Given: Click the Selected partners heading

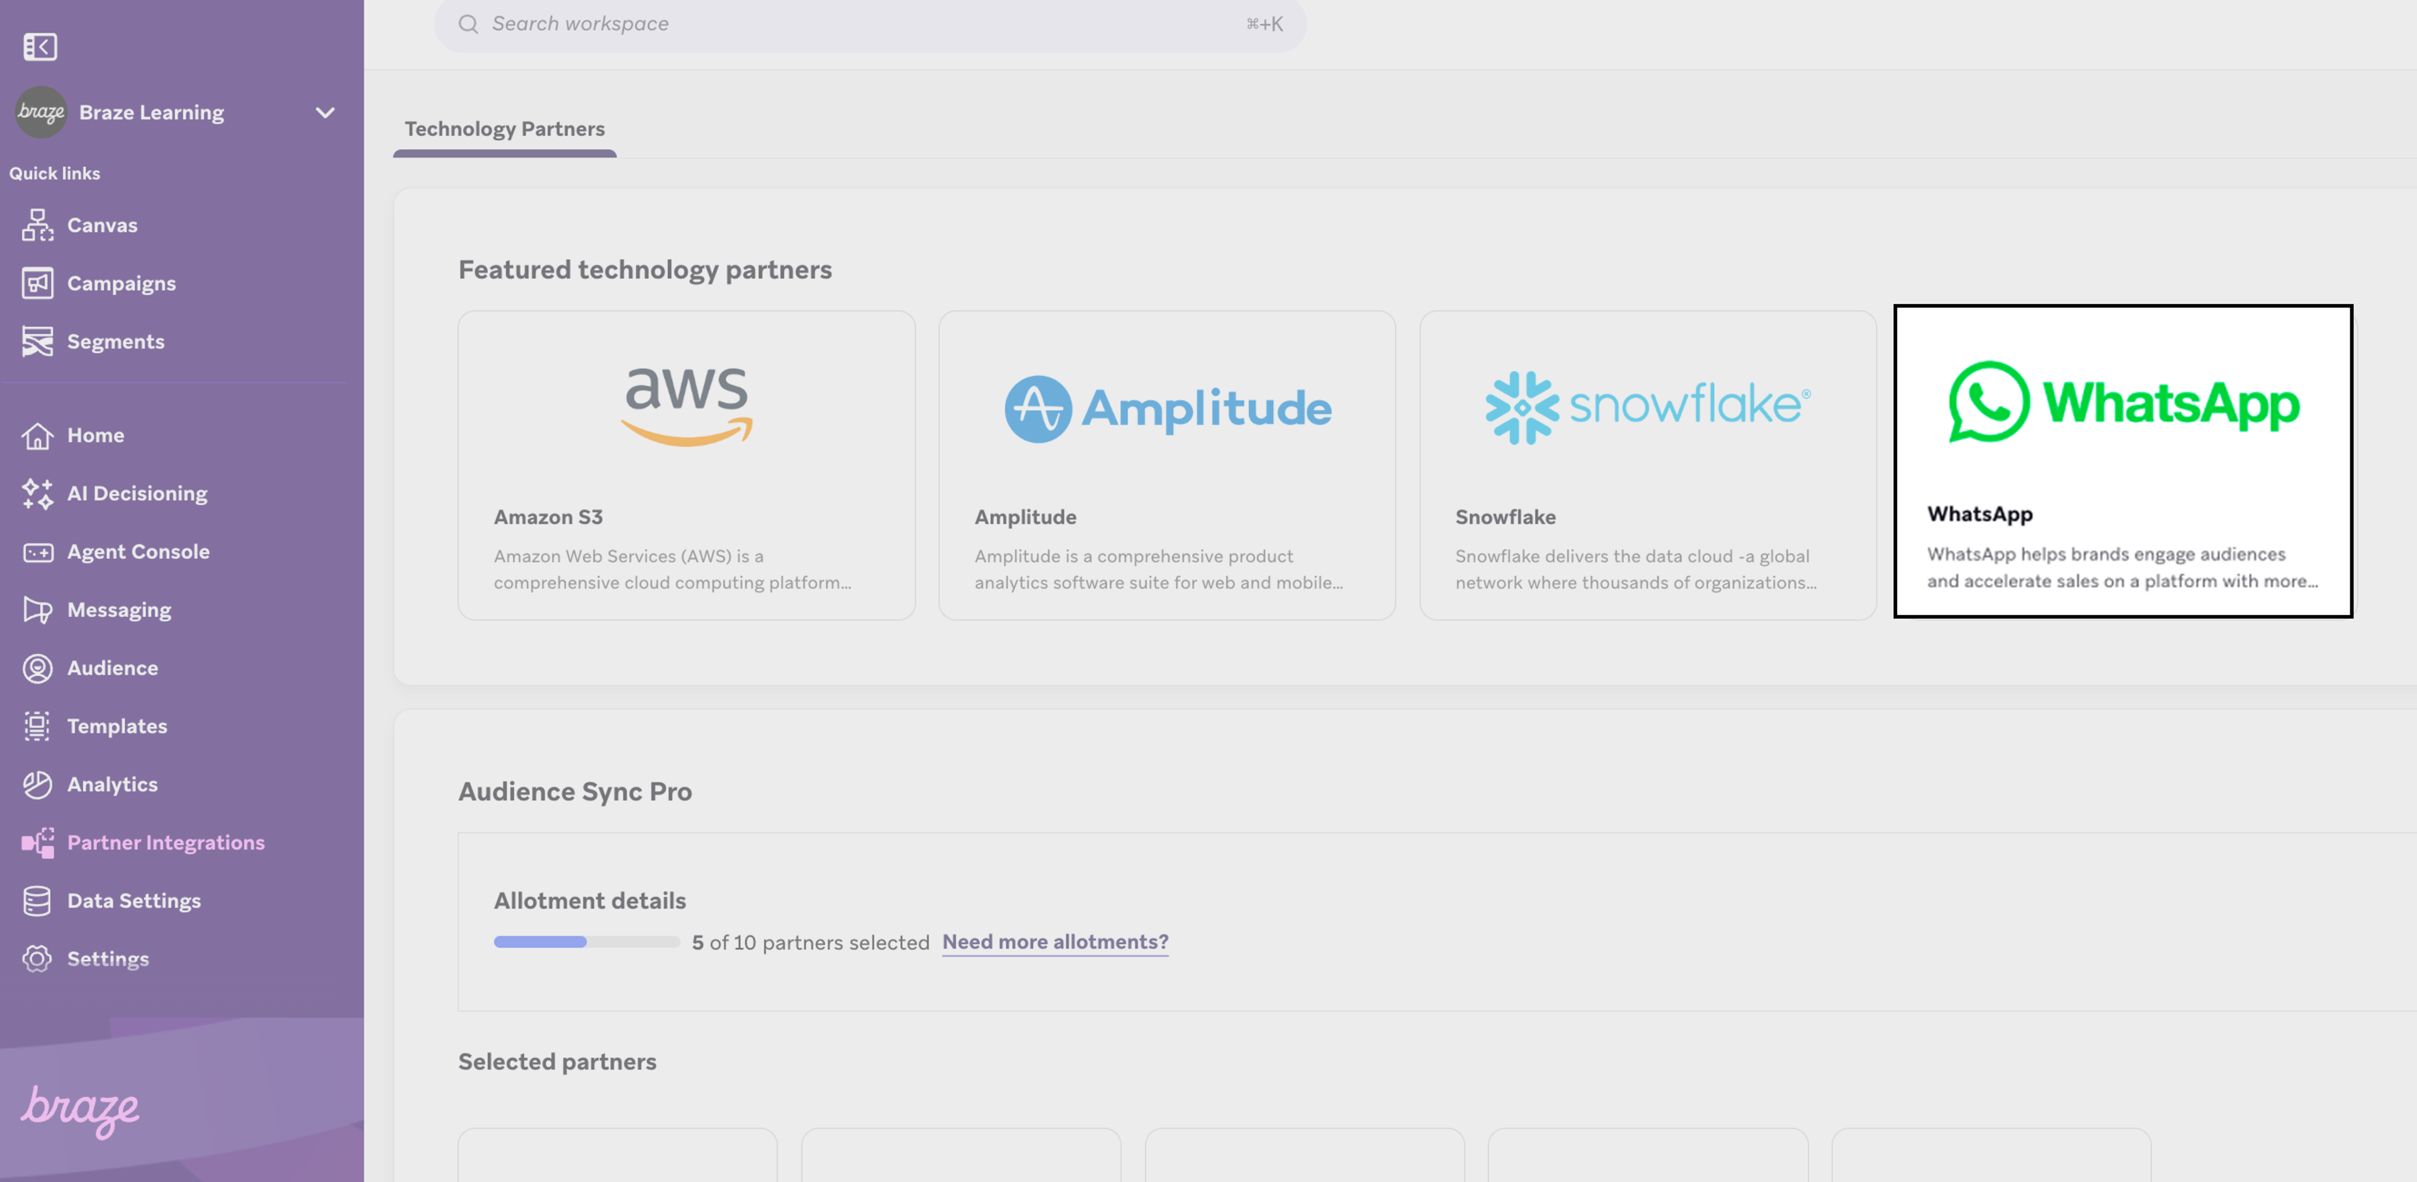Looking at the screenshot, I should click(557, 1062).
